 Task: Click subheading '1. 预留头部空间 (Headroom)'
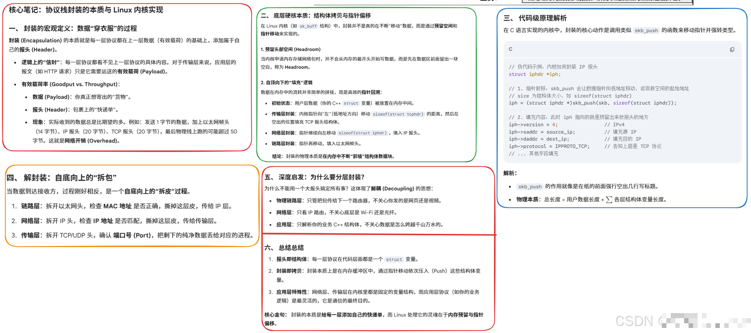coord(291,50)
